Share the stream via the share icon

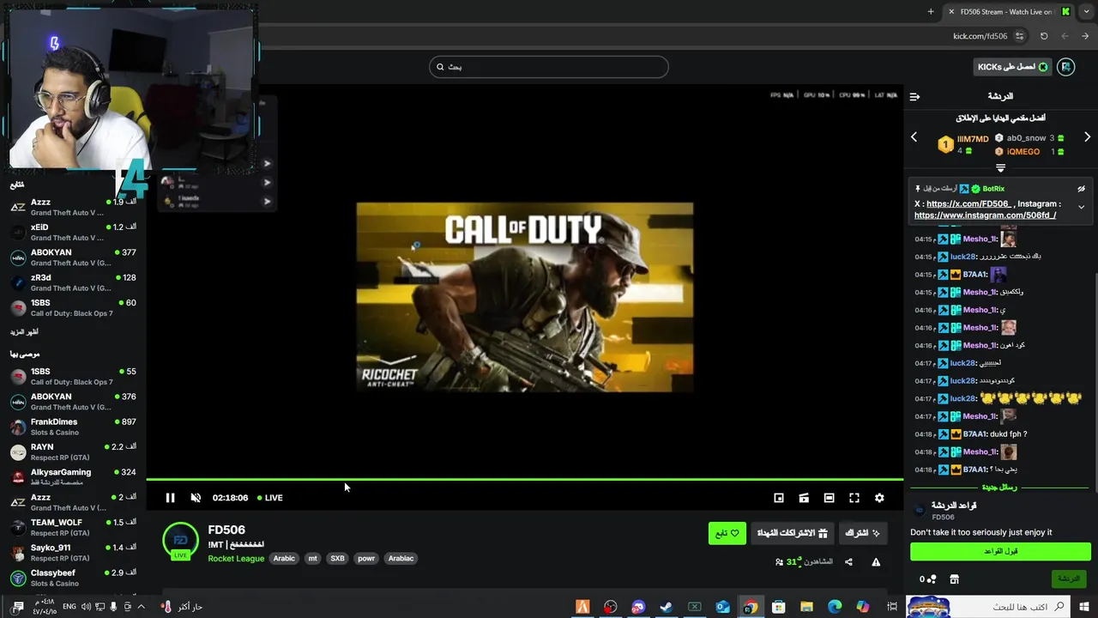pyautogui.click(x=848, y=562)
